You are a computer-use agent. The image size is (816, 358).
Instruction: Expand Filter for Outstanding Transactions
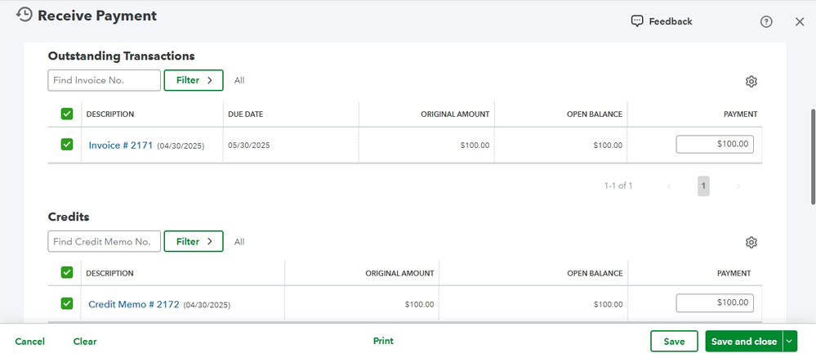click(x=194, y=80)
